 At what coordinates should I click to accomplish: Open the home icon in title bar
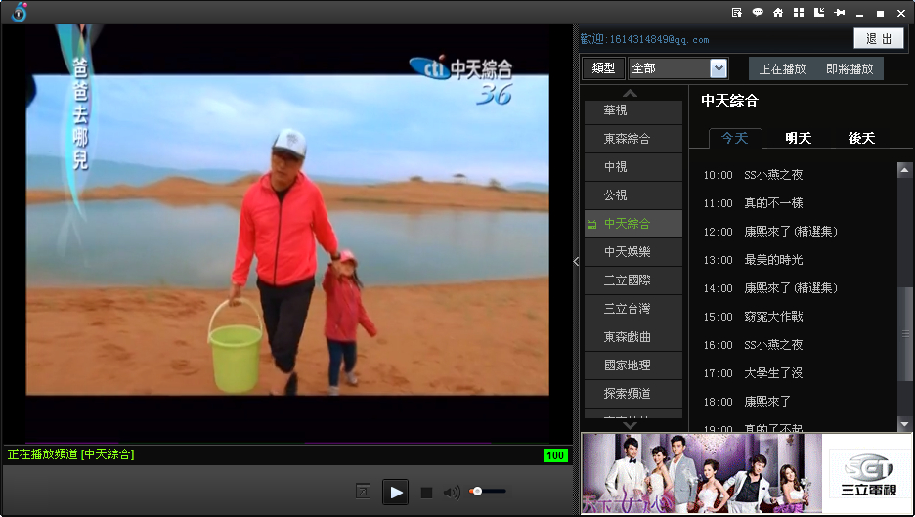pyautogui.click(x=778, y=13)
